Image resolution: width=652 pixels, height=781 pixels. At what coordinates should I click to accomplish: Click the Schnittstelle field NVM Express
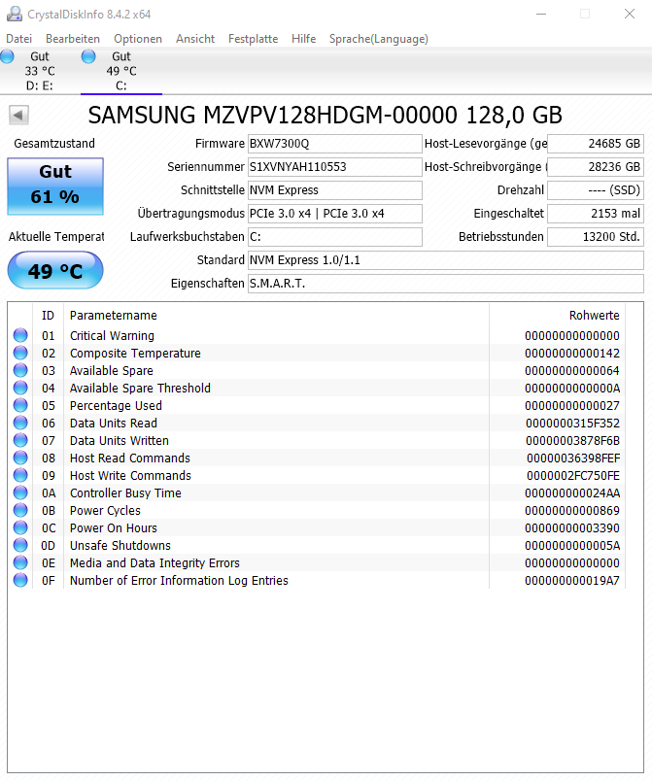(x=334, y=190)
